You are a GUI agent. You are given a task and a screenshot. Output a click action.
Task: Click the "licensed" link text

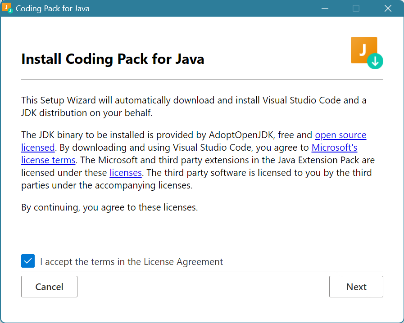[38, 148]
